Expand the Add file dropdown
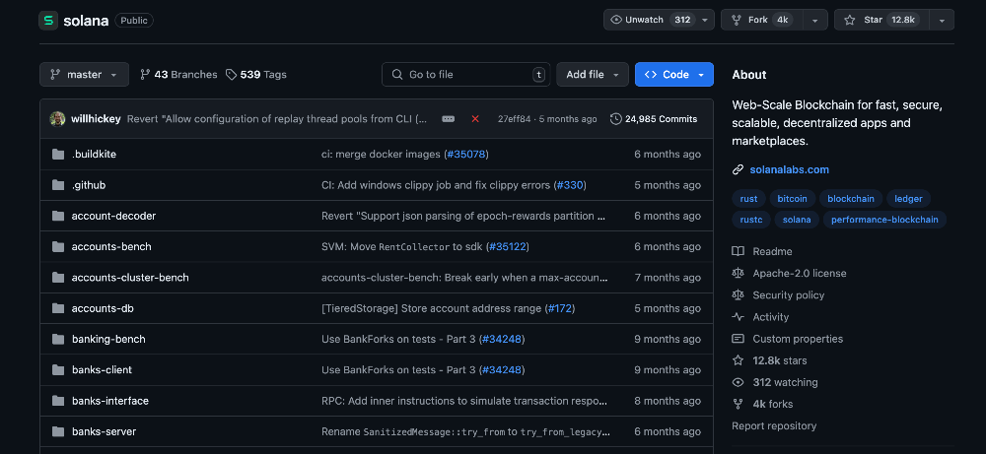 tap(592, 75)
